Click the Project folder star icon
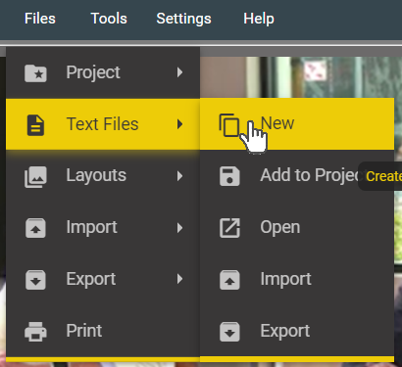This screenshot has width=402, height=367. click(x=35, y=72)
